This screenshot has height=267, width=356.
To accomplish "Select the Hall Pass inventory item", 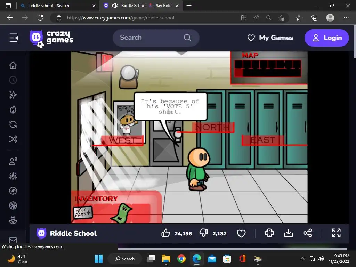I will click(83, 213).
